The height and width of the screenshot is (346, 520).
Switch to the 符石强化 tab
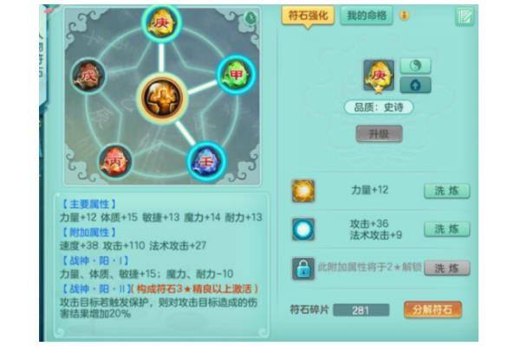coord(308,16)
